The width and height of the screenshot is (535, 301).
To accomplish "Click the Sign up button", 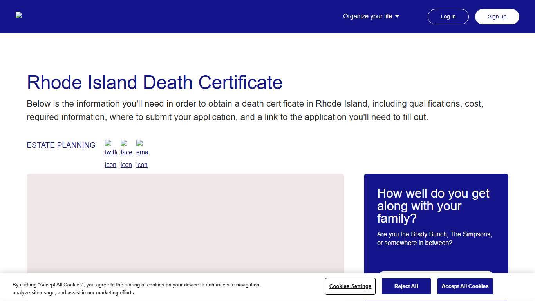I will coord(497,16).
